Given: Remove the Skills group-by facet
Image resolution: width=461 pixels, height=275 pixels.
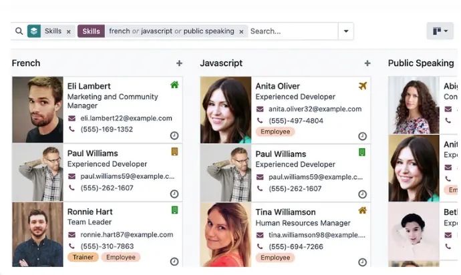Looking at the screenshot, I should 69,31.
